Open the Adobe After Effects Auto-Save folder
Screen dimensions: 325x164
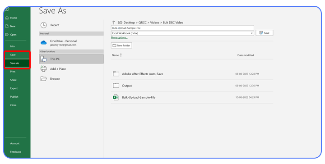[x=192, y=74]
